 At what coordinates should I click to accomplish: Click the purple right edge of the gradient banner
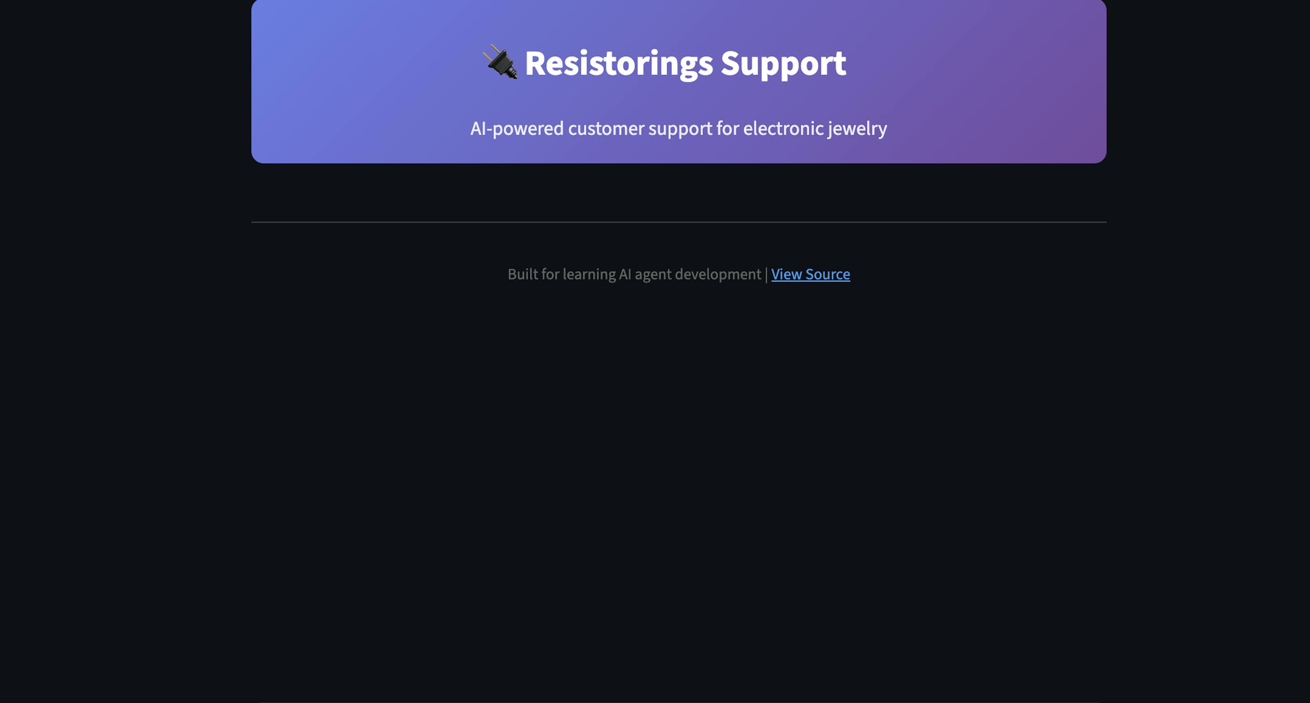[1098, 81]
